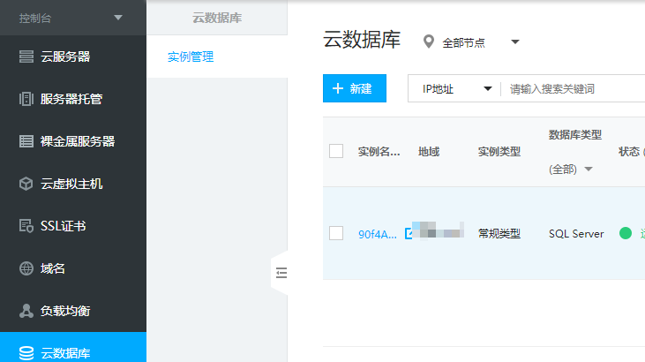Open the instance link 90f4A...
645x362 pixels.
377,234
